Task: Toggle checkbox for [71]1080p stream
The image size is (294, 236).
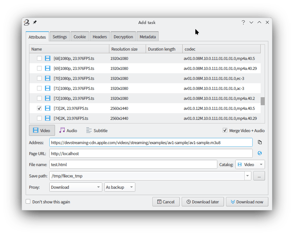Action: coord(39,88)
